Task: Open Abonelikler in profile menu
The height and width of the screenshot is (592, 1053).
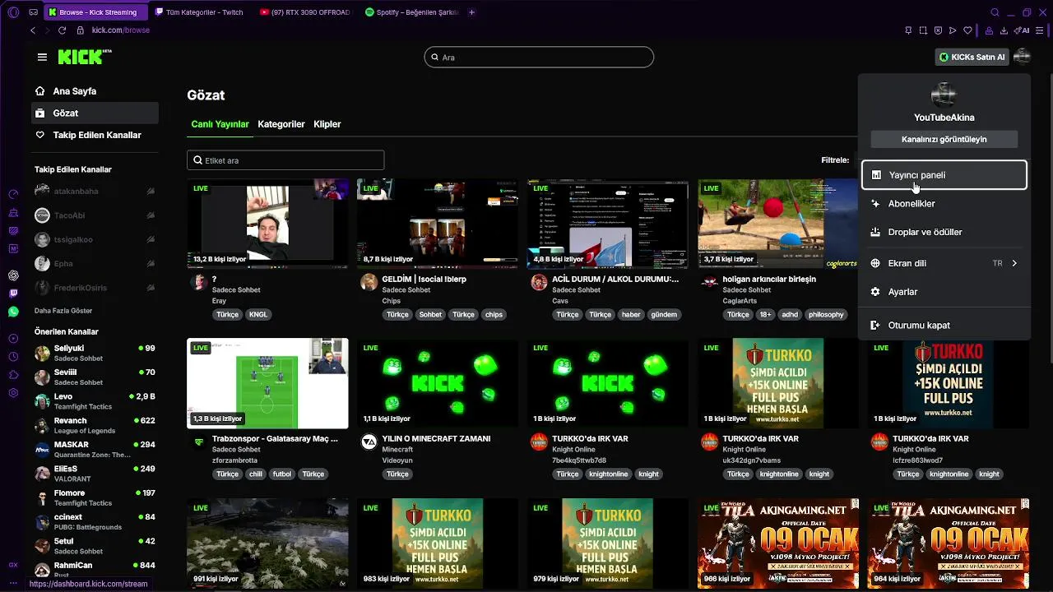Action: pos(944,203)
